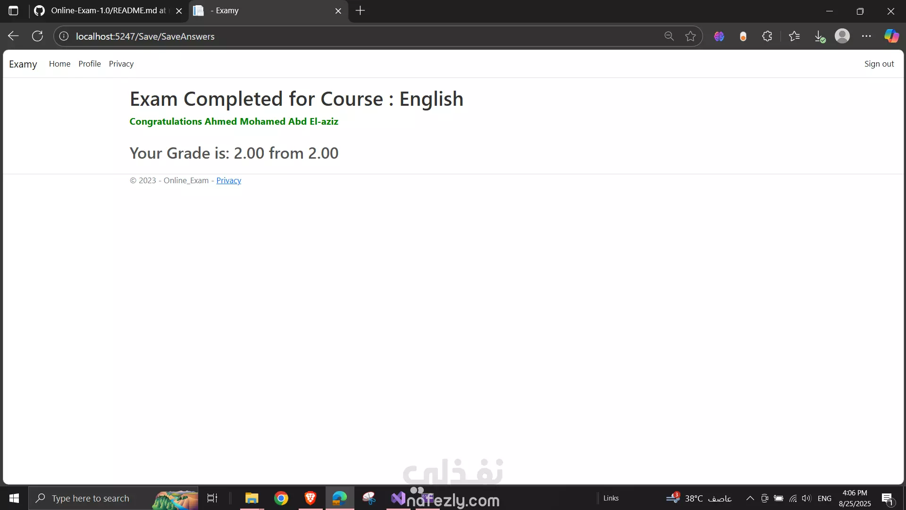This screenshot has width=906, height=510.
Task: Switch to Online-Exam-1.0/README.md tab
Action: pos(109,11)
